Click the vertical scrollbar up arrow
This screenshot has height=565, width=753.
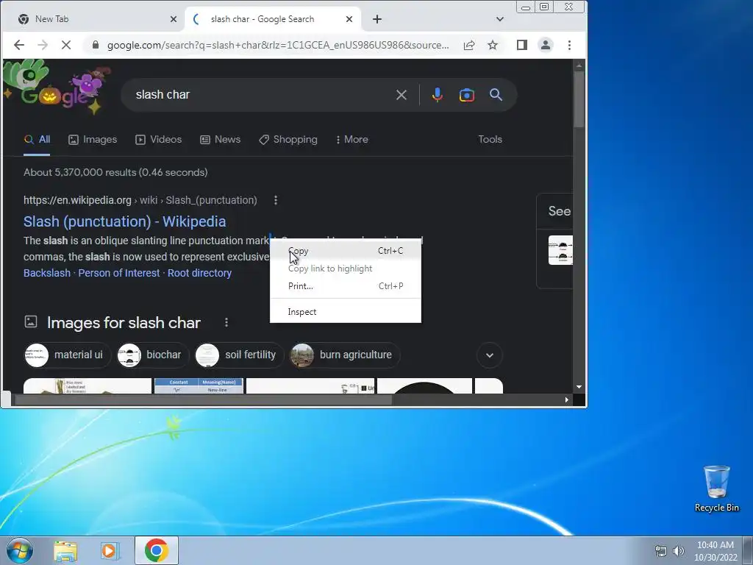click(x=579, y=65)
